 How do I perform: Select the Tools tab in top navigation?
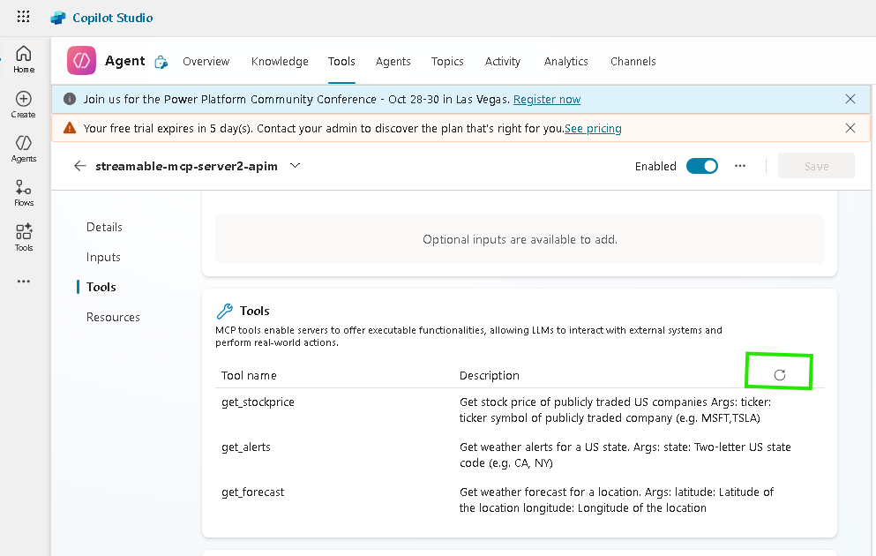(341, 61)
